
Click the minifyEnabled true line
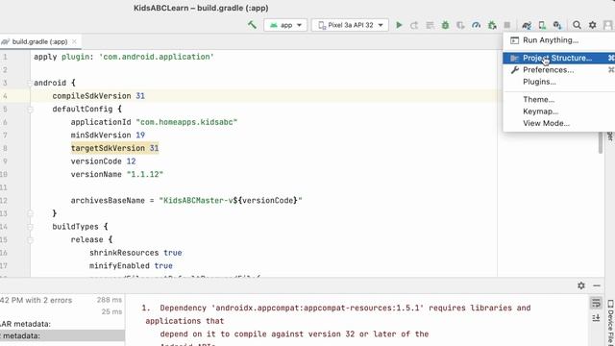pyautogui.click(x=131, y=265)
